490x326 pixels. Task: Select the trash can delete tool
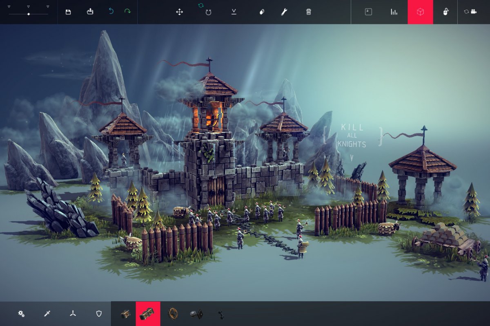pyautogui.click(x=309, y=12)
